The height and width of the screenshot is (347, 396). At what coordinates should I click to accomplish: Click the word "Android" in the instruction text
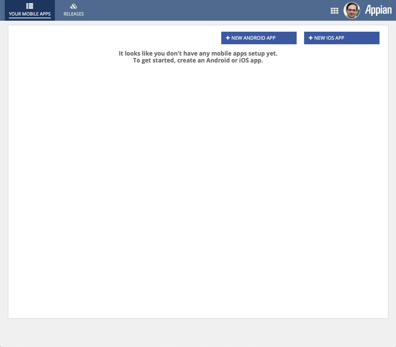coord(218,61)
